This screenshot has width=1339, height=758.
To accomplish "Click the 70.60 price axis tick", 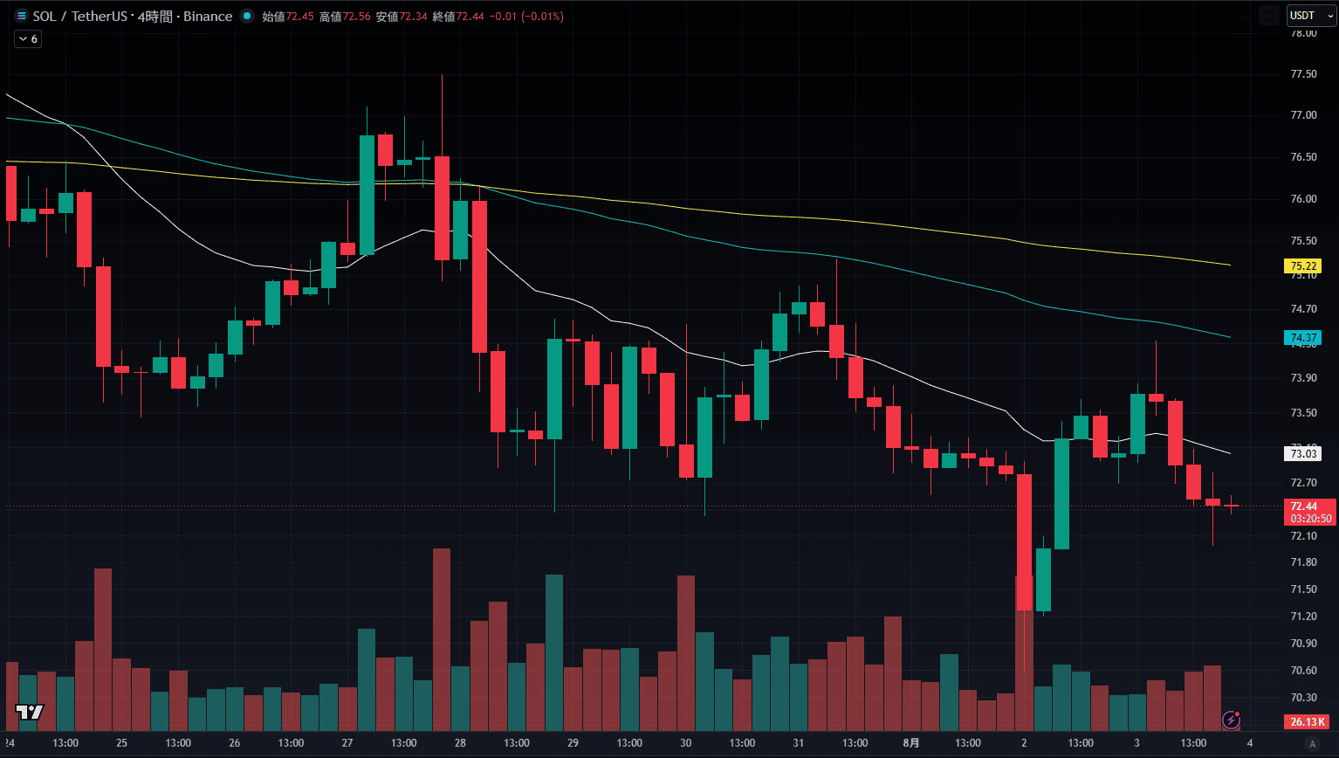I will (1303, 671).
